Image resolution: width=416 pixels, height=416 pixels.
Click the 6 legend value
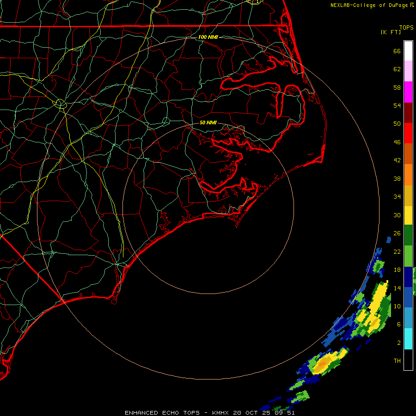point(399,324)
